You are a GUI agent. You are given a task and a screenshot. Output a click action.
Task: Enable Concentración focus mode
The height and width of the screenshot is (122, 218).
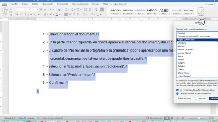tap(154, 118)
